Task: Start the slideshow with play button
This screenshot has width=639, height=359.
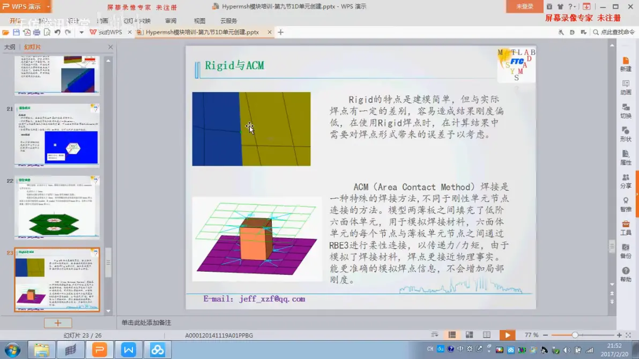Action: point(507,335)
